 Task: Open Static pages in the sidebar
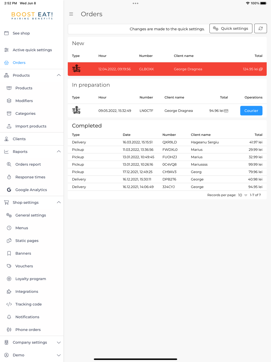32,241
